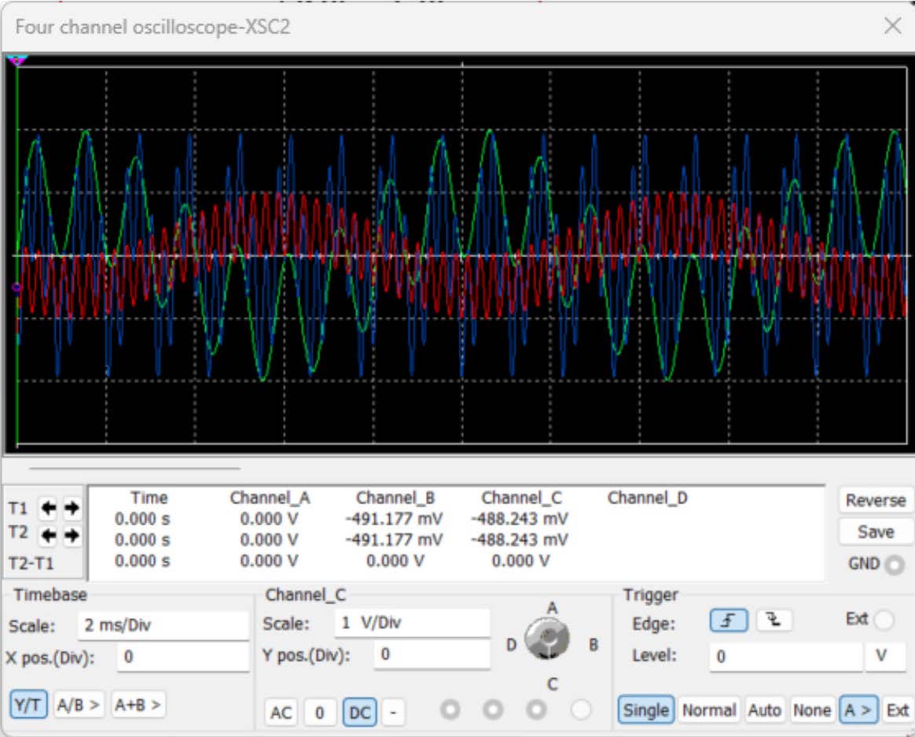Enable the Ext trigger radio button
The width and height of the screenshot is (915, 737).
[884, 621]
